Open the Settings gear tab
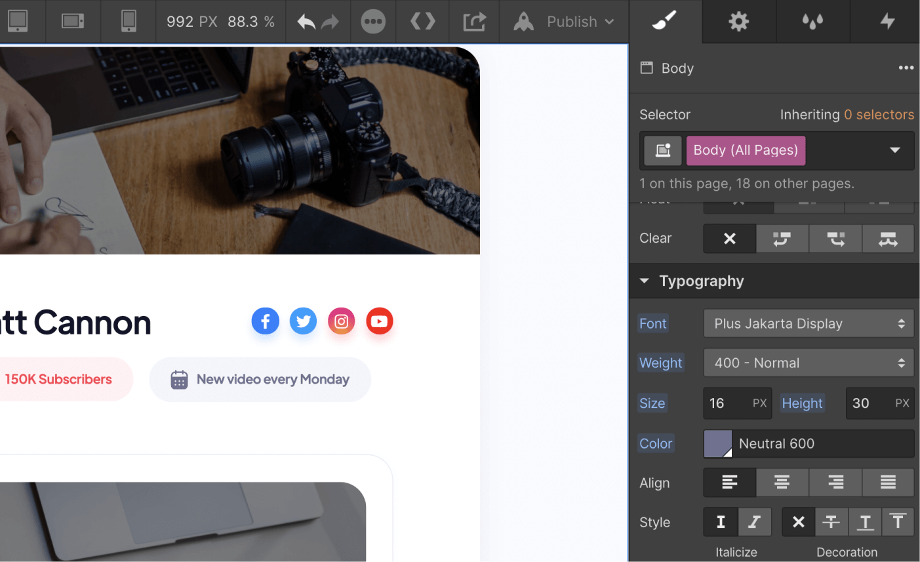 pos(739,22)
